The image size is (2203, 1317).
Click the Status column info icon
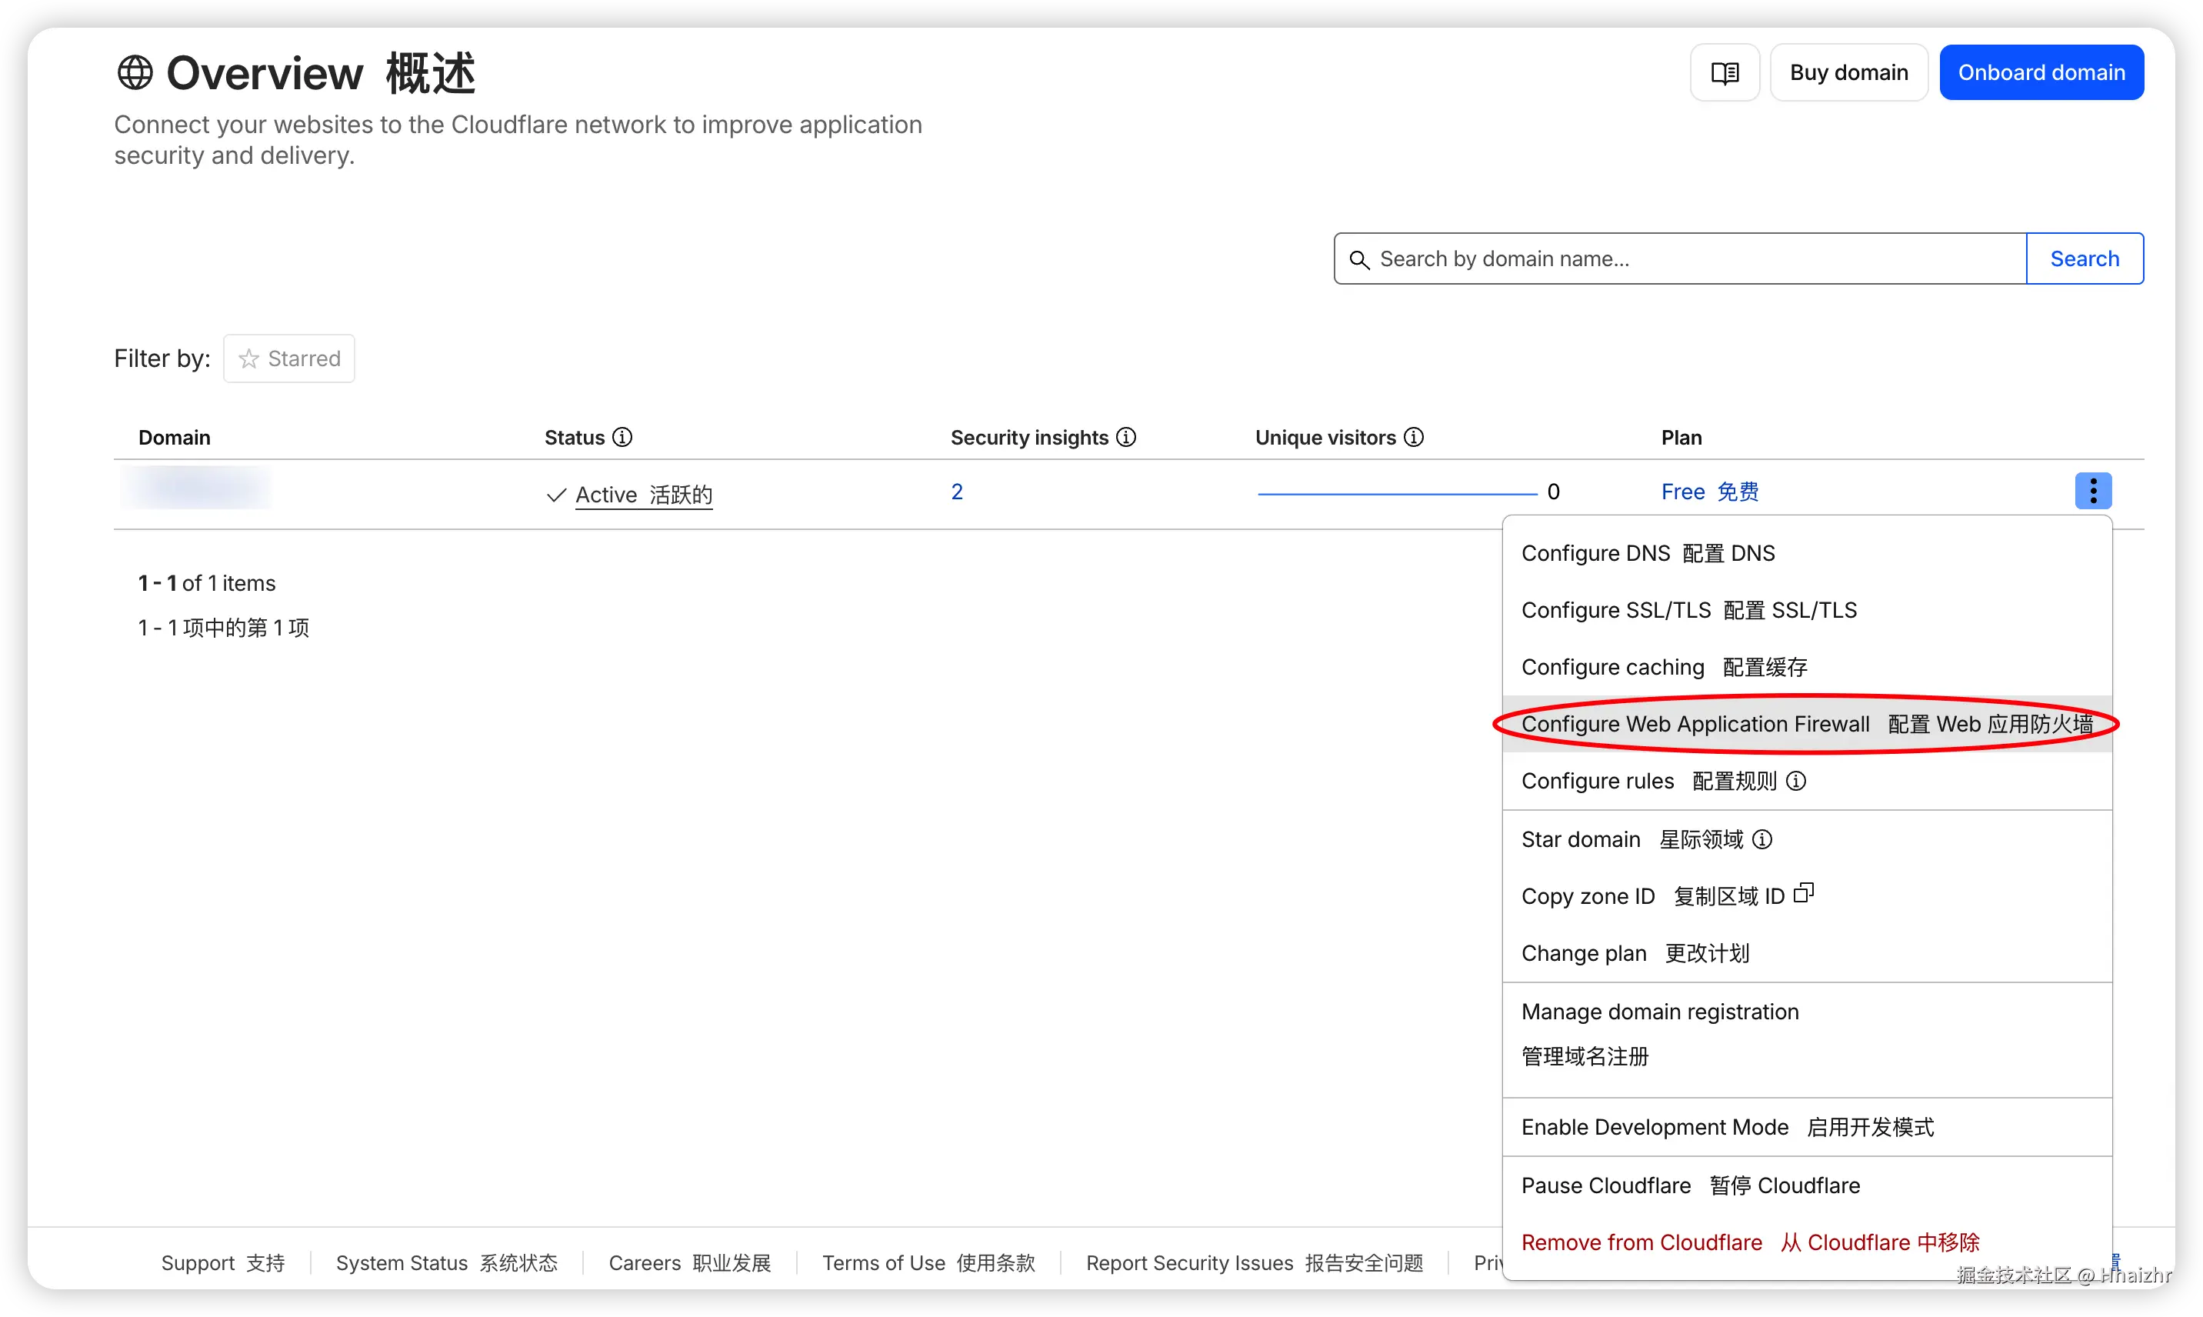pyautogui.click(x=623, y=438)
